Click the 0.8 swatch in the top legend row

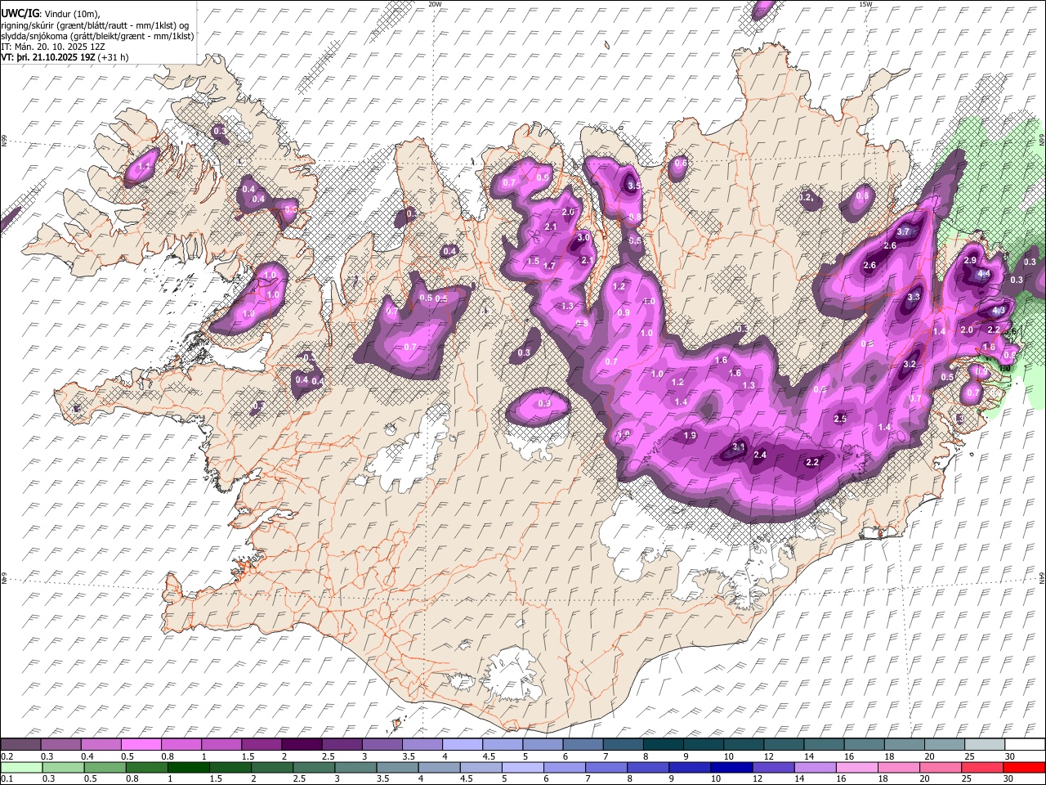[181, 744]
